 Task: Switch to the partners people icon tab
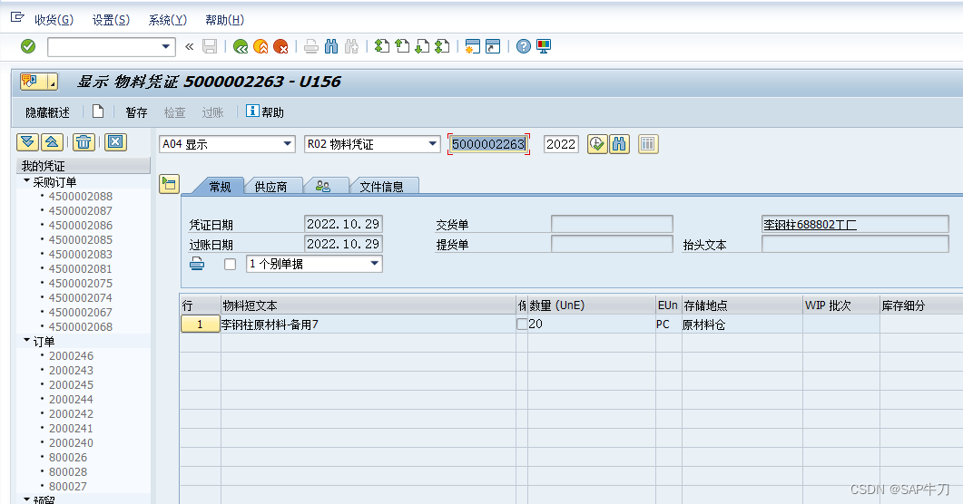coord(323,187)
